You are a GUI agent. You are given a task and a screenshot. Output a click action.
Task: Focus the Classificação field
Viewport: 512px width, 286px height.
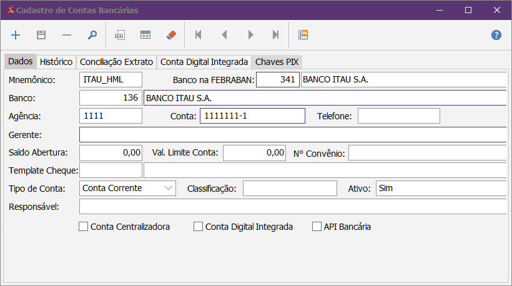(x=290, y=189)
